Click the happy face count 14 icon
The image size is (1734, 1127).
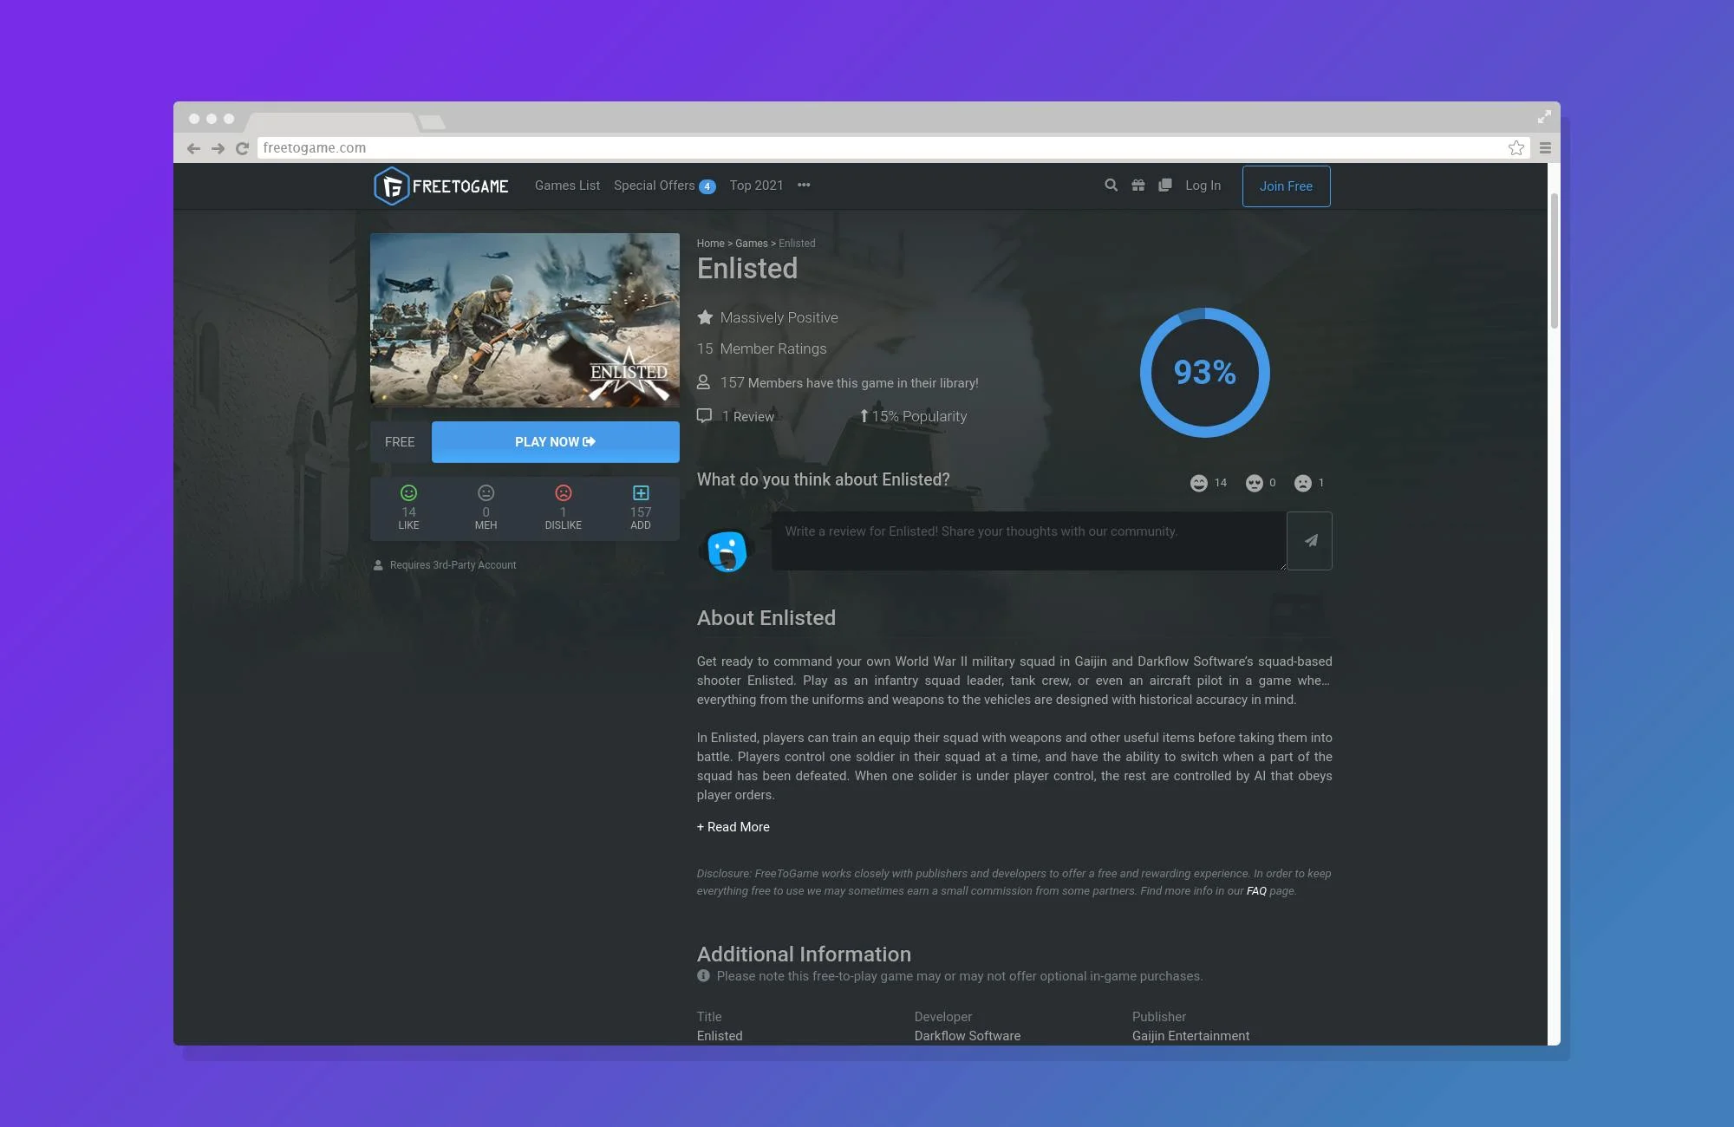(x=1198, y=483)
